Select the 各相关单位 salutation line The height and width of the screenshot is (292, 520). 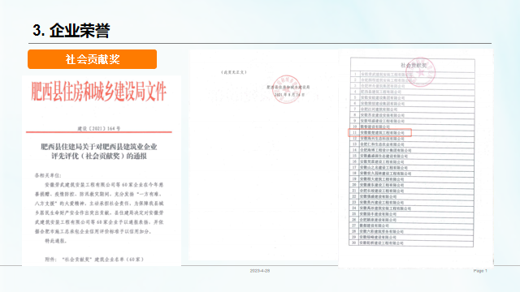tap(48, 175)
